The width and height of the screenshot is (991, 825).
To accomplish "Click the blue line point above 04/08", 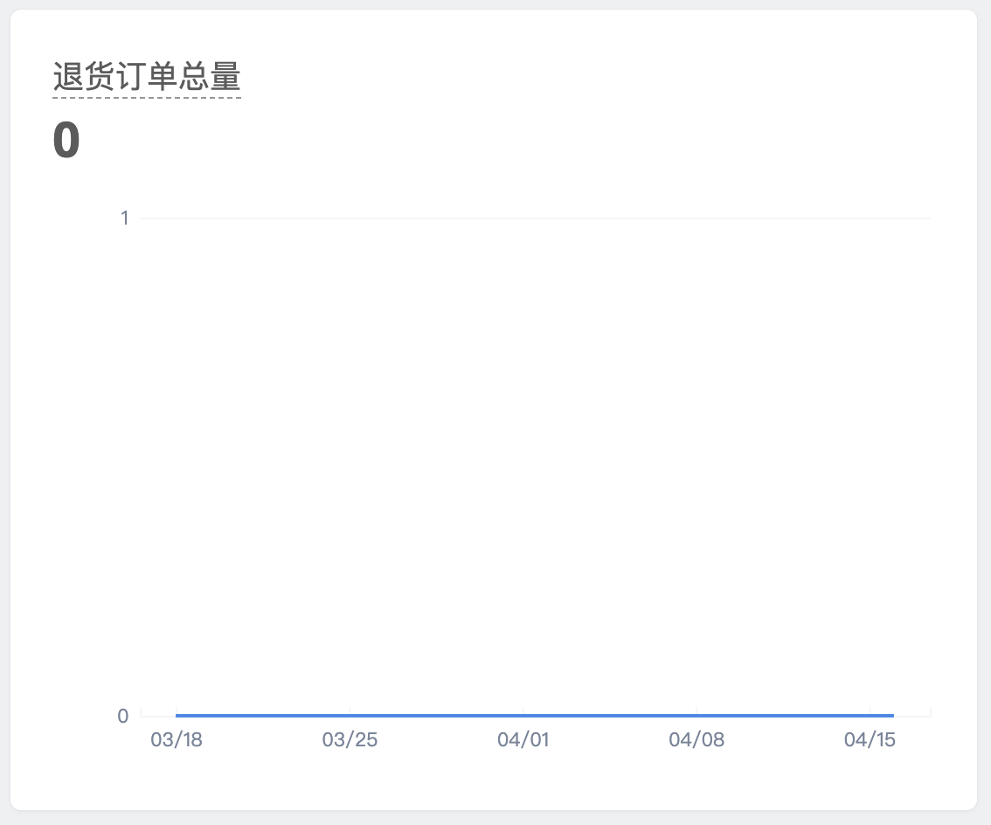I will 696,716.
